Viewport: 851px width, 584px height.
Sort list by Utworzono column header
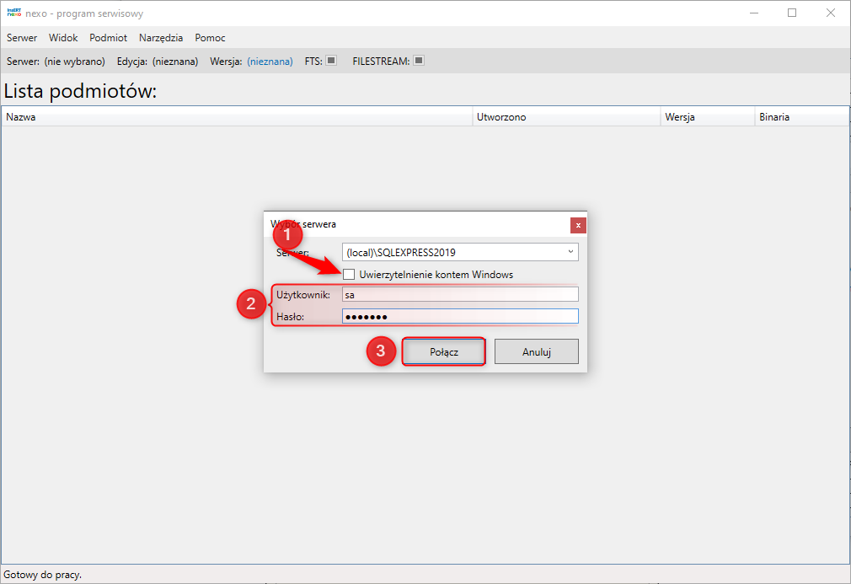pos(566,116)
